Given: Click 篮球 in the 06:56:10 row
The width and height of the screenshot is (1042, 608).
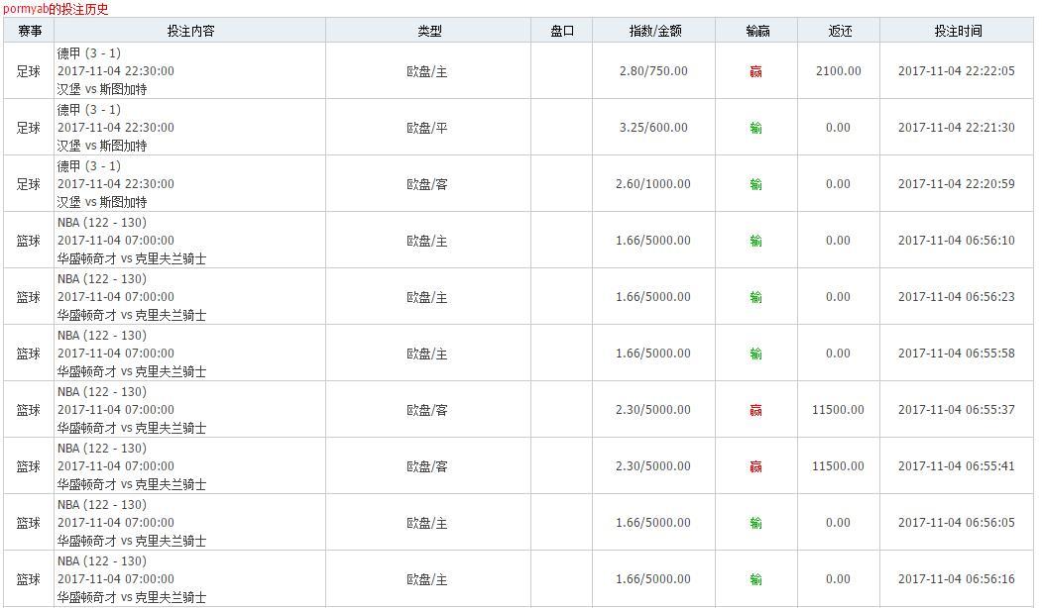Looking at the screenshot, I should pyautogui.click(x=29, y=241).
